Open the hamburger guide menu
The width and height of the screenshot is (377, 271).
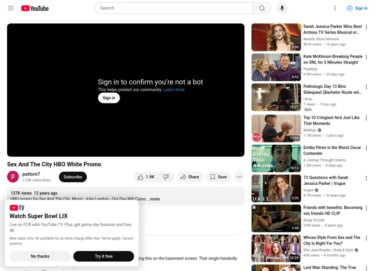tap(10, 8)
